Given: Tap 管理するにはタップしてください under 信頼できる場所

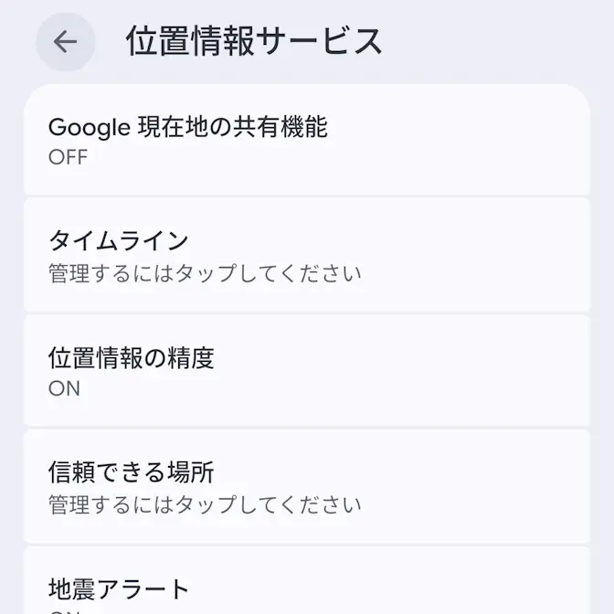Looking at the screenshot, I should pyautogui.click(x=205, y=504).
